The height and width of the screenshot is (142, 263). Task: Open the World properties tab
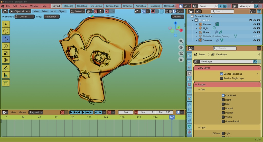point(189,84)
